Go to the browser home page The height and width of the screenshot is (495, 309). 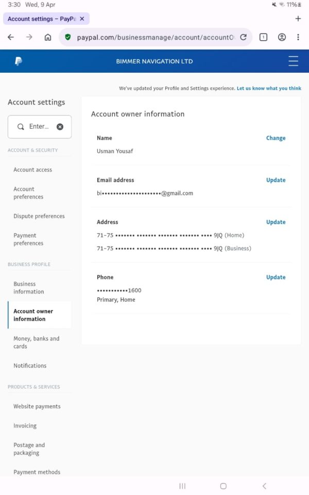48,37
